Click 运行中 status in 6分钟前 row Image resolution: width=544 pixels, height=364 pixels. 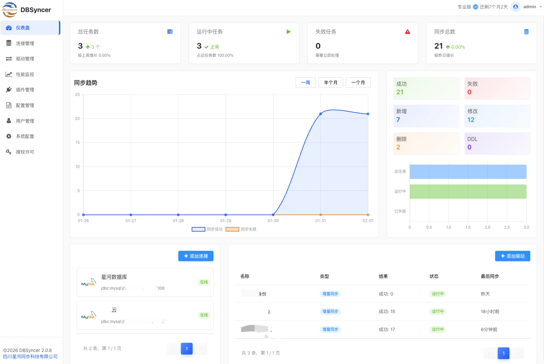click(438, 329)
